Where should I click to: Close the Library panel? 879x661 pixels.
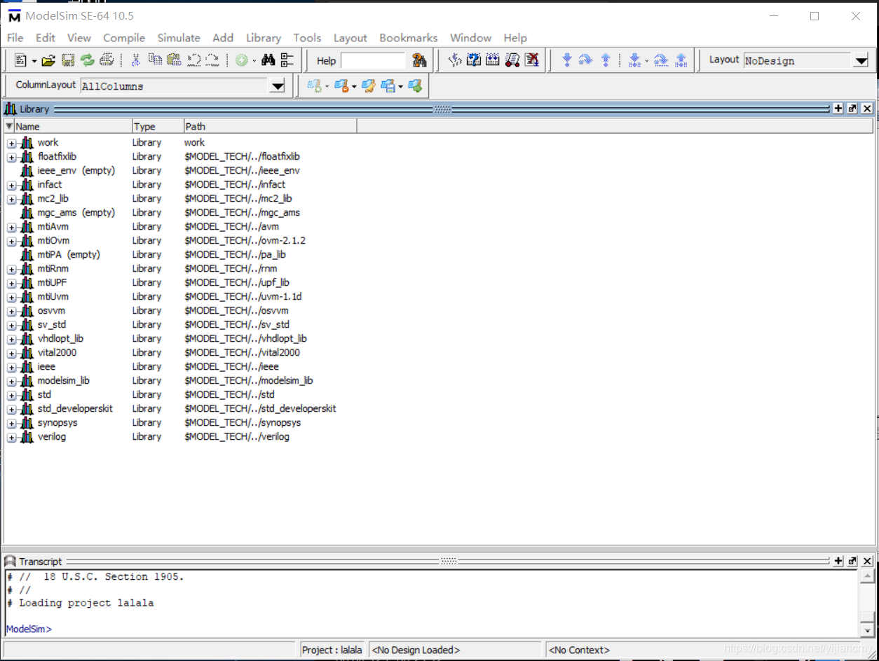coord(867,109)
